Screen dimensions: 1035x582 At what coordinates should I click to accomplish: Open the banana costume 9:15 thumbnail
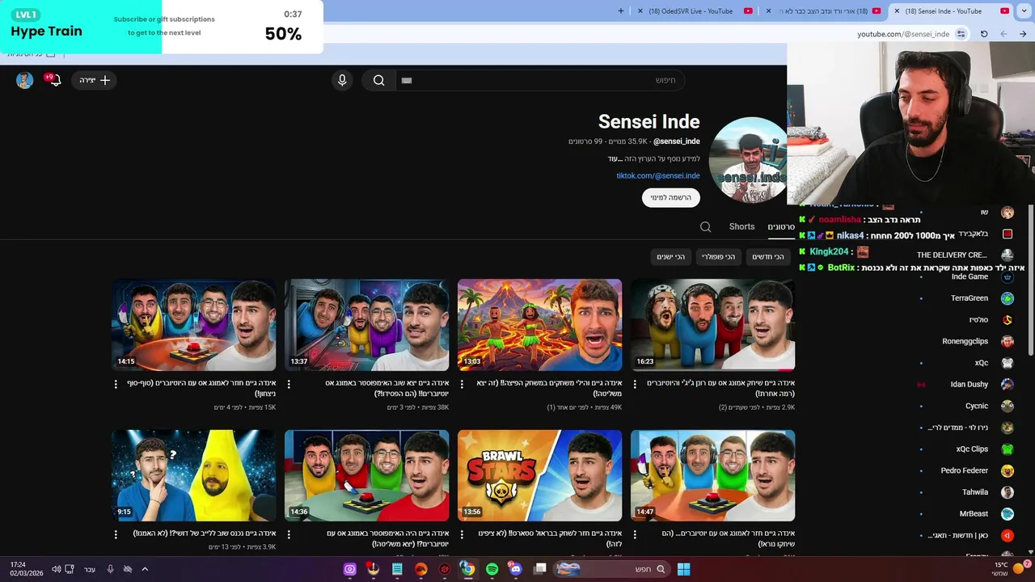coord(193,475)
